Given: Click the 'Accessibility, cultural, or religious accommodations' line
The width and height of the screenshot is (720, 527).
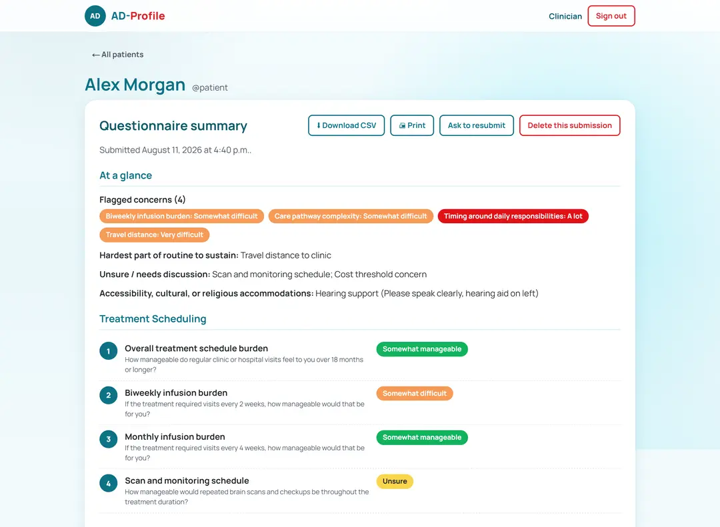Looking at the screenshot, I should (319, 293).
